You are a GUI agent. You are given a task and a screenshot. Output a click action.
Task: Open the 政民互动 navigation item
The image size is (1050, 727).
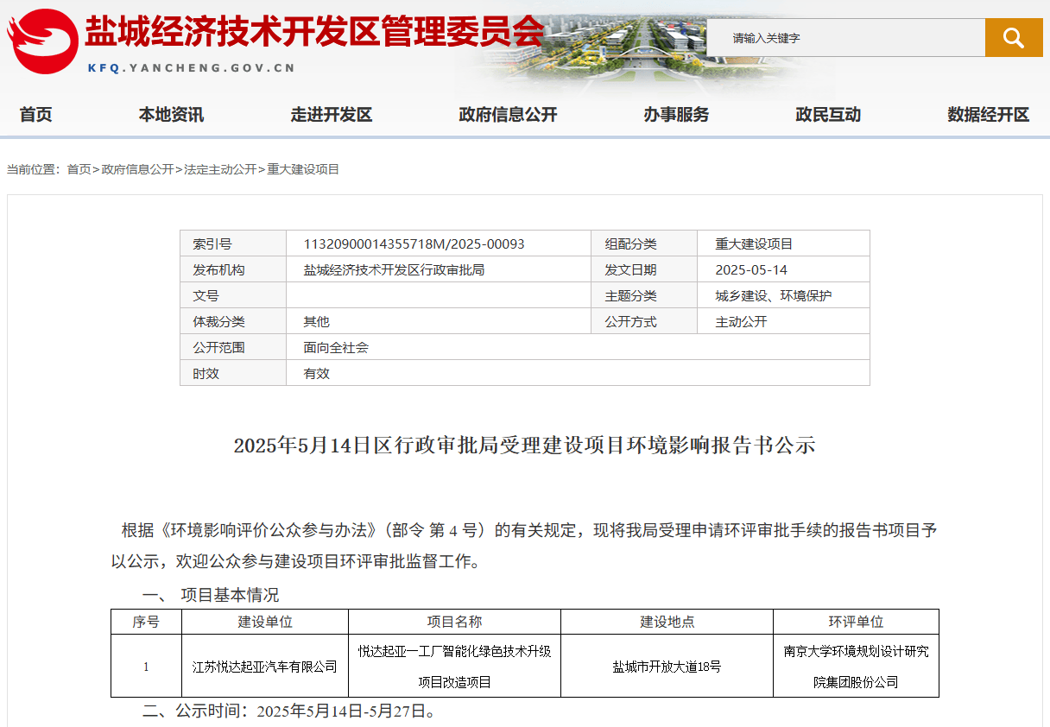pyautogui.click(x=828, y=115)
